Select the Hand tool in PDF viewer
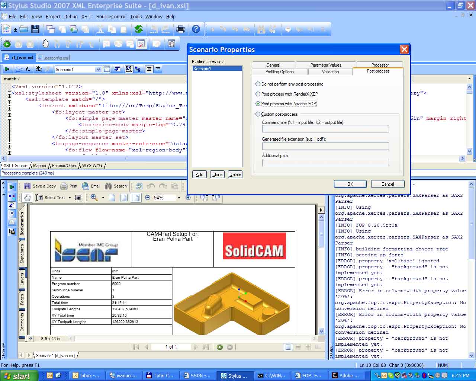476x381 pixels. coord(27,198)
